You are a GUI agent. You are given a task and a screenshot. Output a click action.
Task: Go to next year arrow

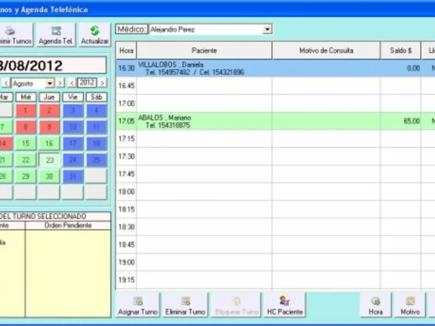tap(102, 83)
